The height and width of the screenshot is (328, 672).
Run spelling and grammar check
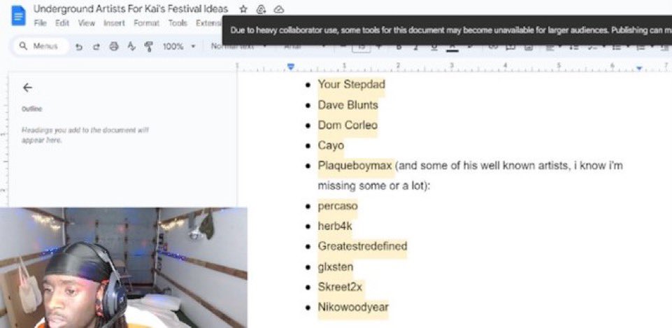131,46
